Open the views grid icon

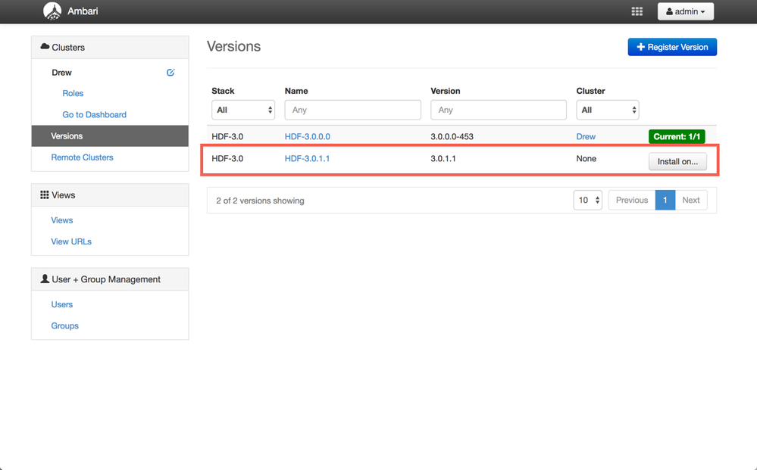pos(637,11)
